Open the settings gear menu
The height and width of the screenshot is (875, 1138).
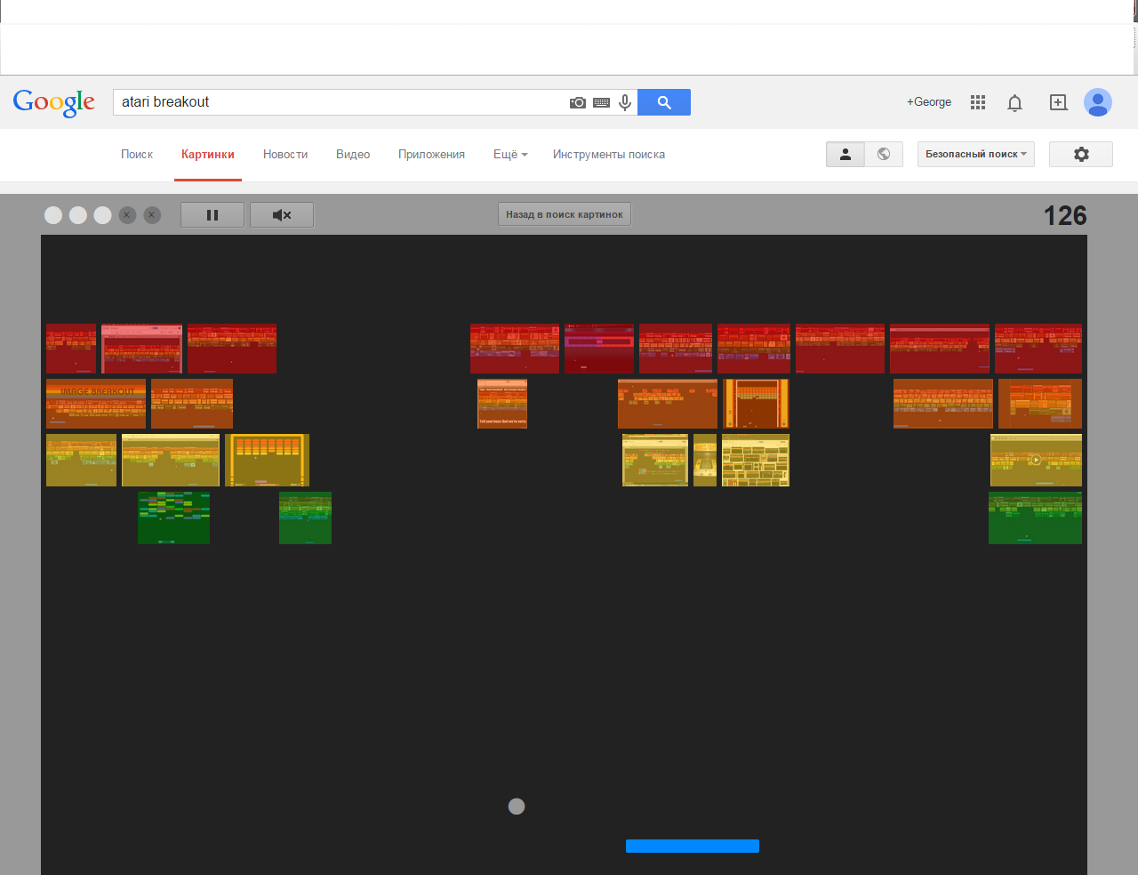click(1081, 154)
